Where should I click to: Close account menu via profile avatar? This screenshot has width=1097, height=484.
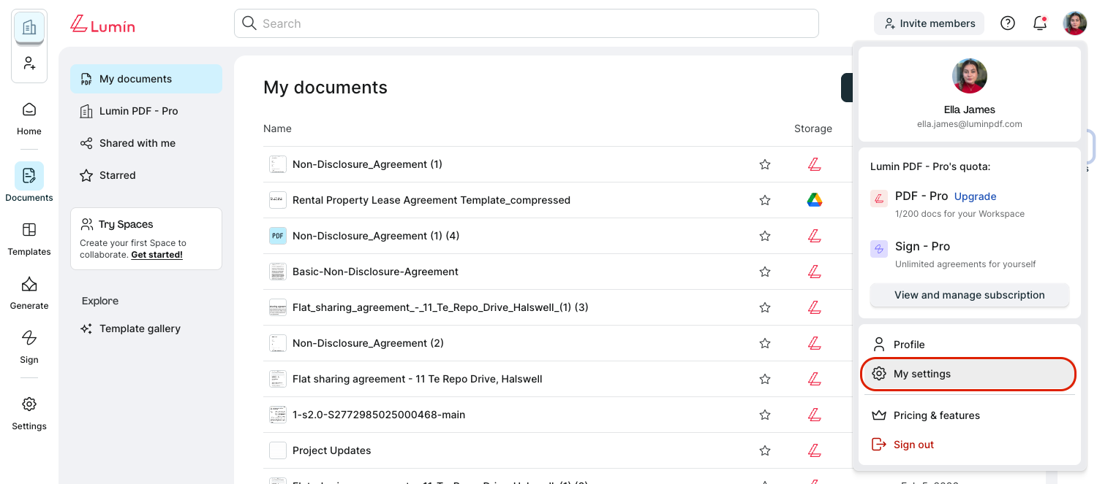tap(1074, 23)
